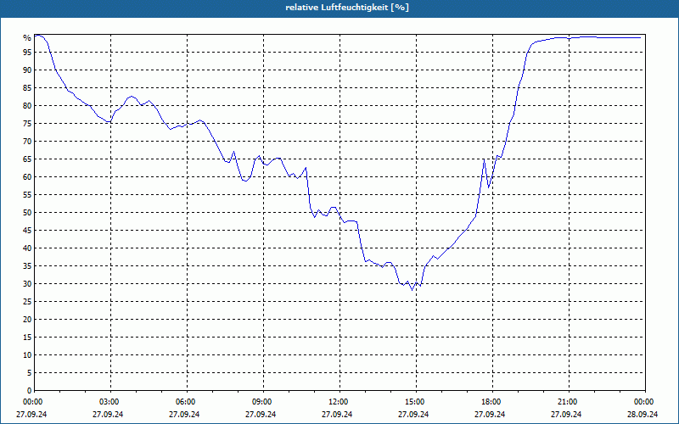Screen dimensions: 679x424
Task: Click the '80' y-axis value
Action: [x=27, y=105]
